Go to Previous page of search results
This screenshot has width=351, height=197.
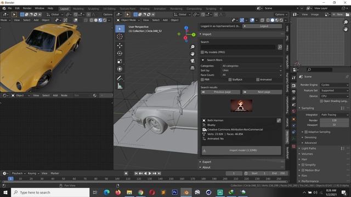(x=220, y=92)
